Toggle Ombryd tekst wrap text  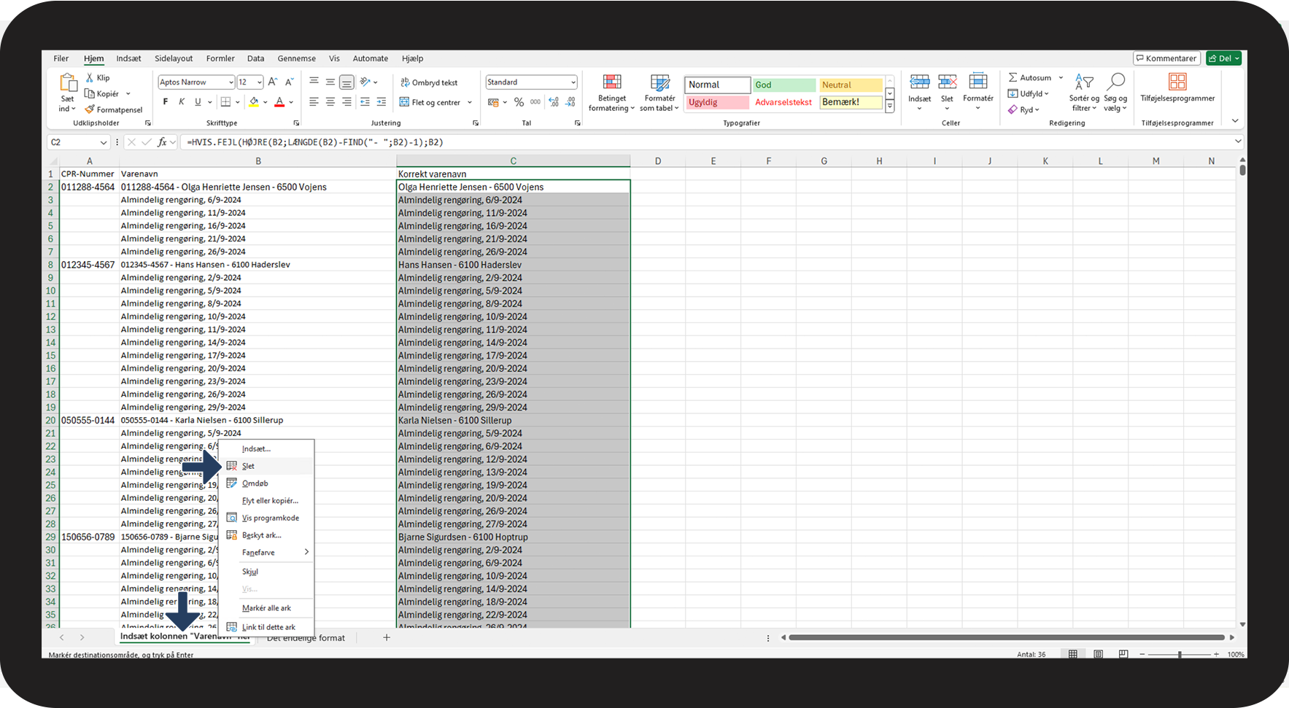429,82
